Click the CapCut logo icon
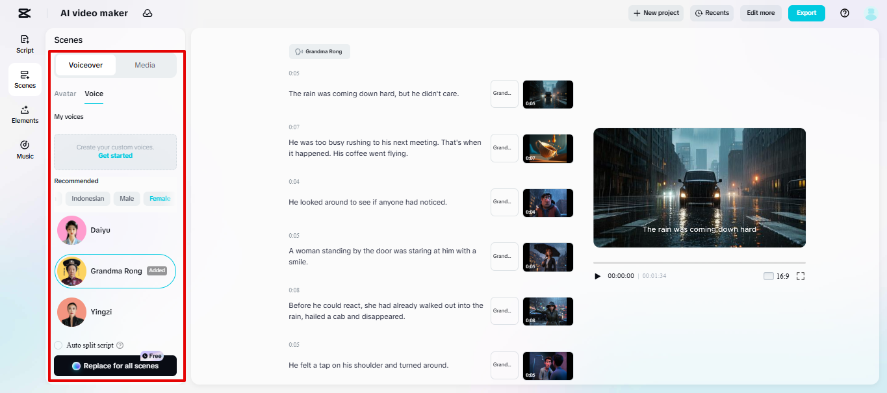The width and height of the screenshot is (887, 393). (25, 13)
